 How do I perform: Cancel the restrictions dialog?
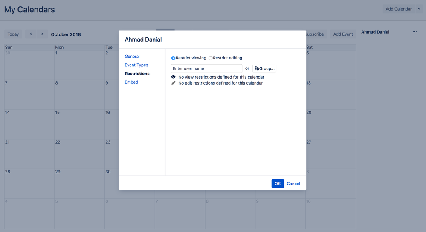point(293,184)
